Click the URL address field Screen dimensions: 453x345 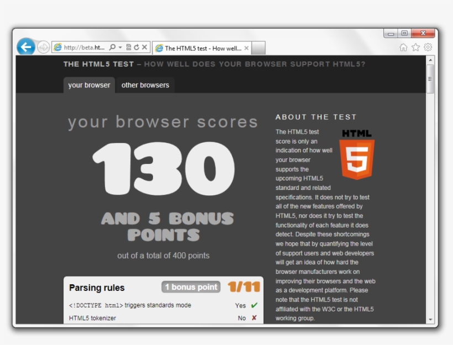click(83, 48)
